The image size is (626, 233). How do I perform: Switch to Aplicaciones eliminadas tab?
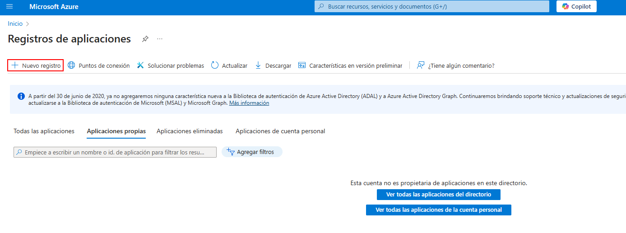pyautogui.click(x=190, y=131)
